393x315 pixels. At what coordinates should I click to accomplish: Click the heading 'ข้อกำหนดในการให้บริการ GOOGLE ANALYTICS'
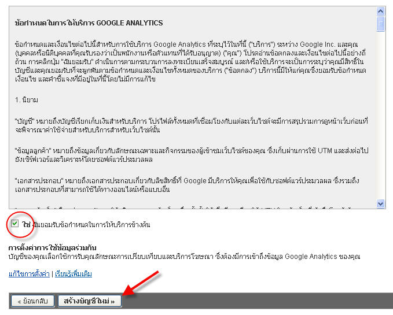pos(89,23)
